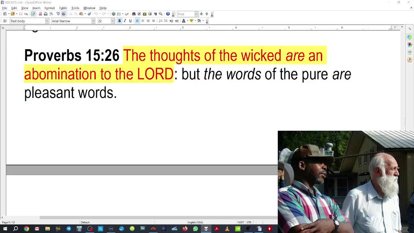Click the Gallery icon in toolbar
Screen dimensions: 414x233
[145, 14]
